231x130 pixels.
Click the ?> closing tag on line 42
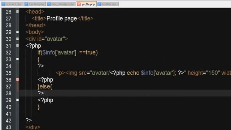click(29, 121)
